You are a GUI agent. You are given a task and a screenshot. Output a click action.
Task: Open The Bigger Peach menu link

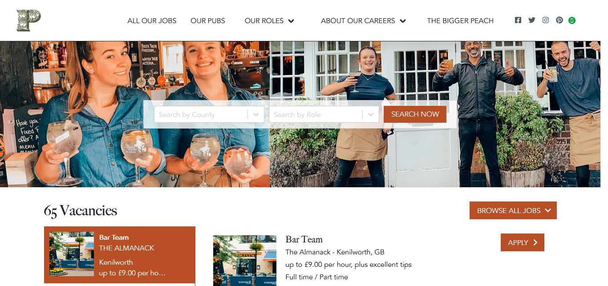pos(460,20)
